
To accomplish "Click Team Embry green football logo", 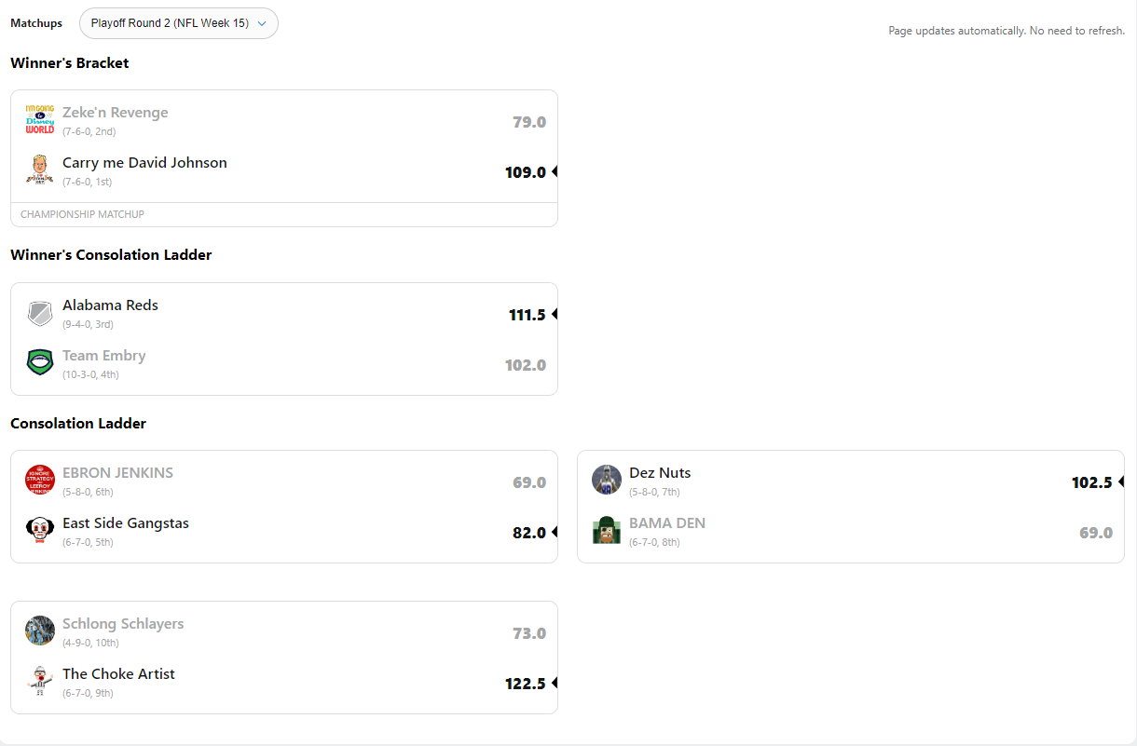I will point(40,362).
